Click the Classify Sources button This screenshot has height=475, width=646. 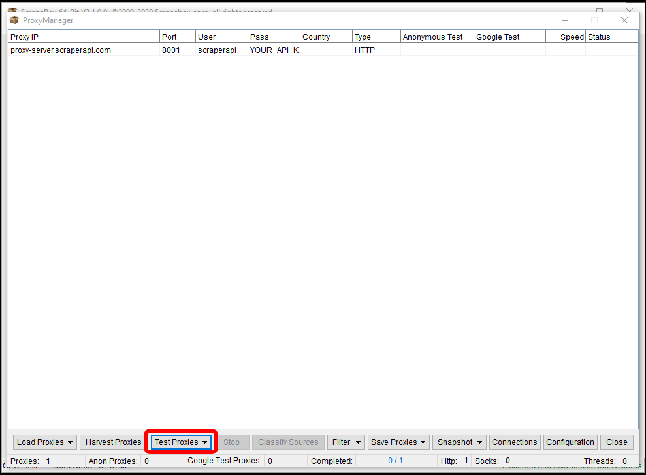pos(288,442)
